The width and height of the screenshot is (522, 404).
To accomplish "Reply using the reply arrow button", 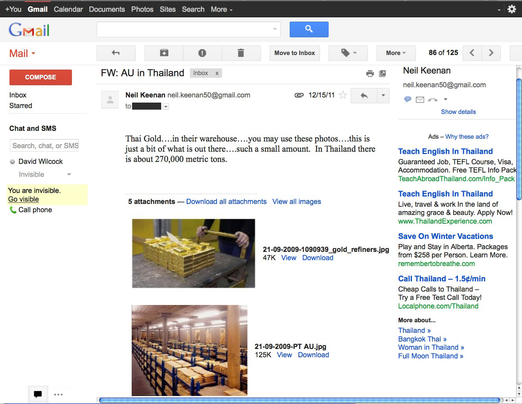I will point(364,95).
